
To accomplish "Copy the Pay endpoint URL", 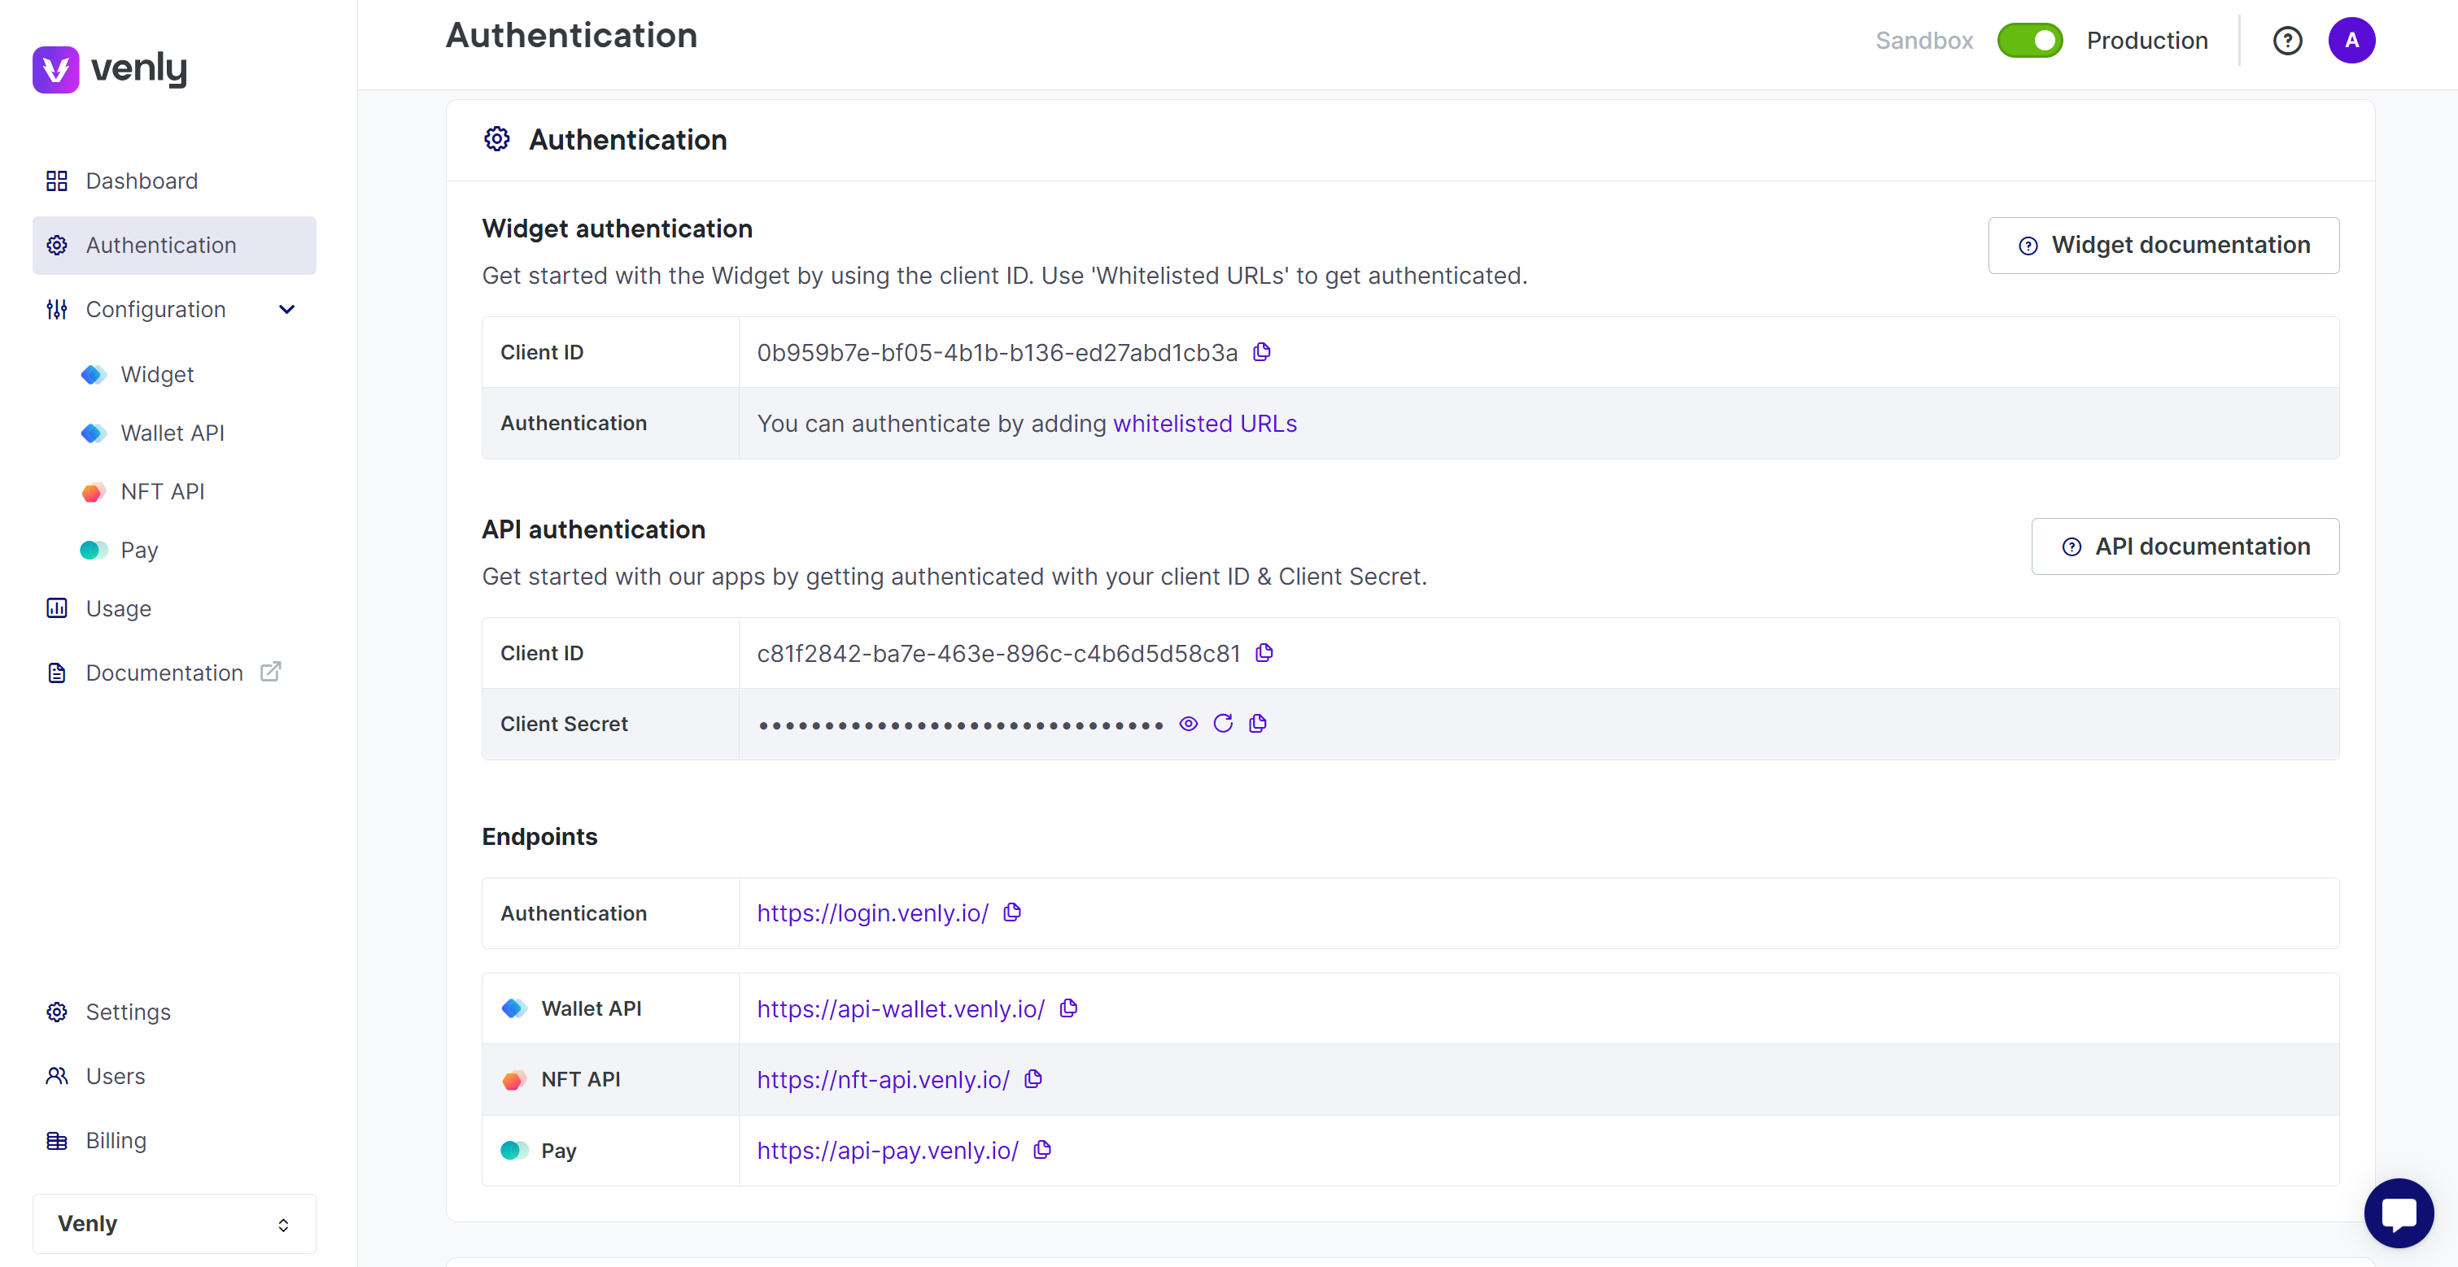I will coord(1043,1150).
